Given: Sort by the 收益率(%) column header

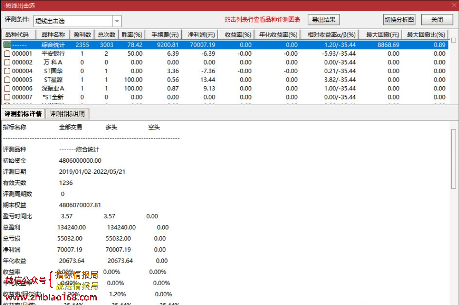Looking at the screenshot, I should (236, 35).
